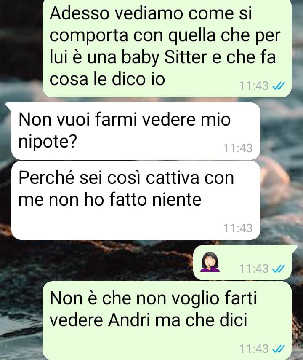Select the "Non è che non voglio" message
Image resolution: width=303 pixels, height=360 pixels.
tap(167, 320)
